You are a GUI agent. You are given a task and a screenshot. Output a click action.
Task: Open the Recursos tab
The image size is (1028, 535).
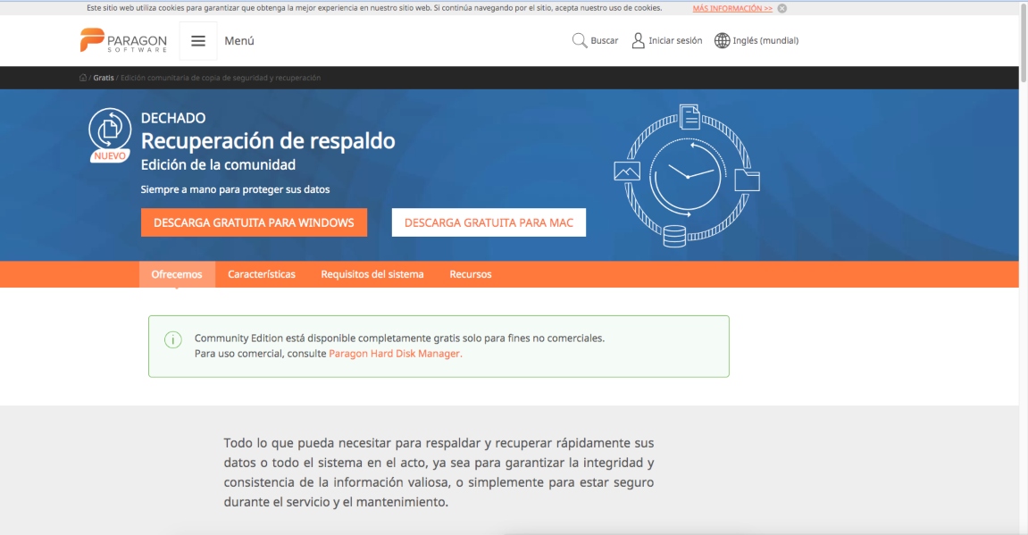pos(470,274)
